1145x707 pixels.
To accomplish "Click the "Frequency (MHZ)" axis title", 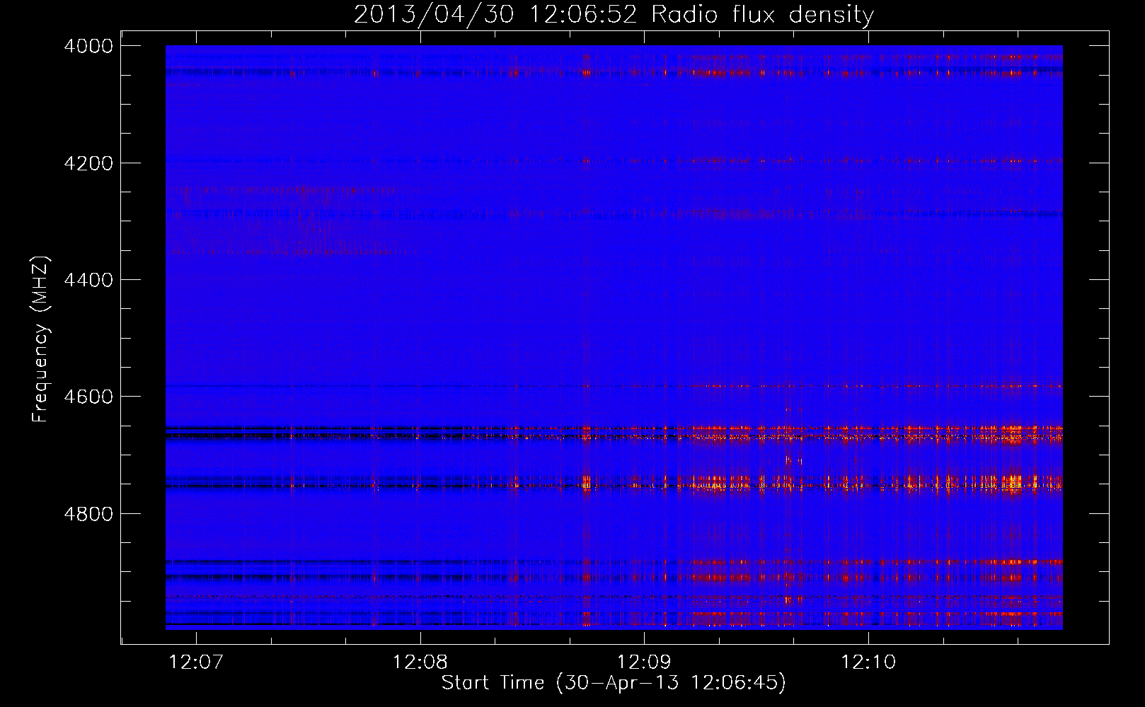I will [40, 339].
